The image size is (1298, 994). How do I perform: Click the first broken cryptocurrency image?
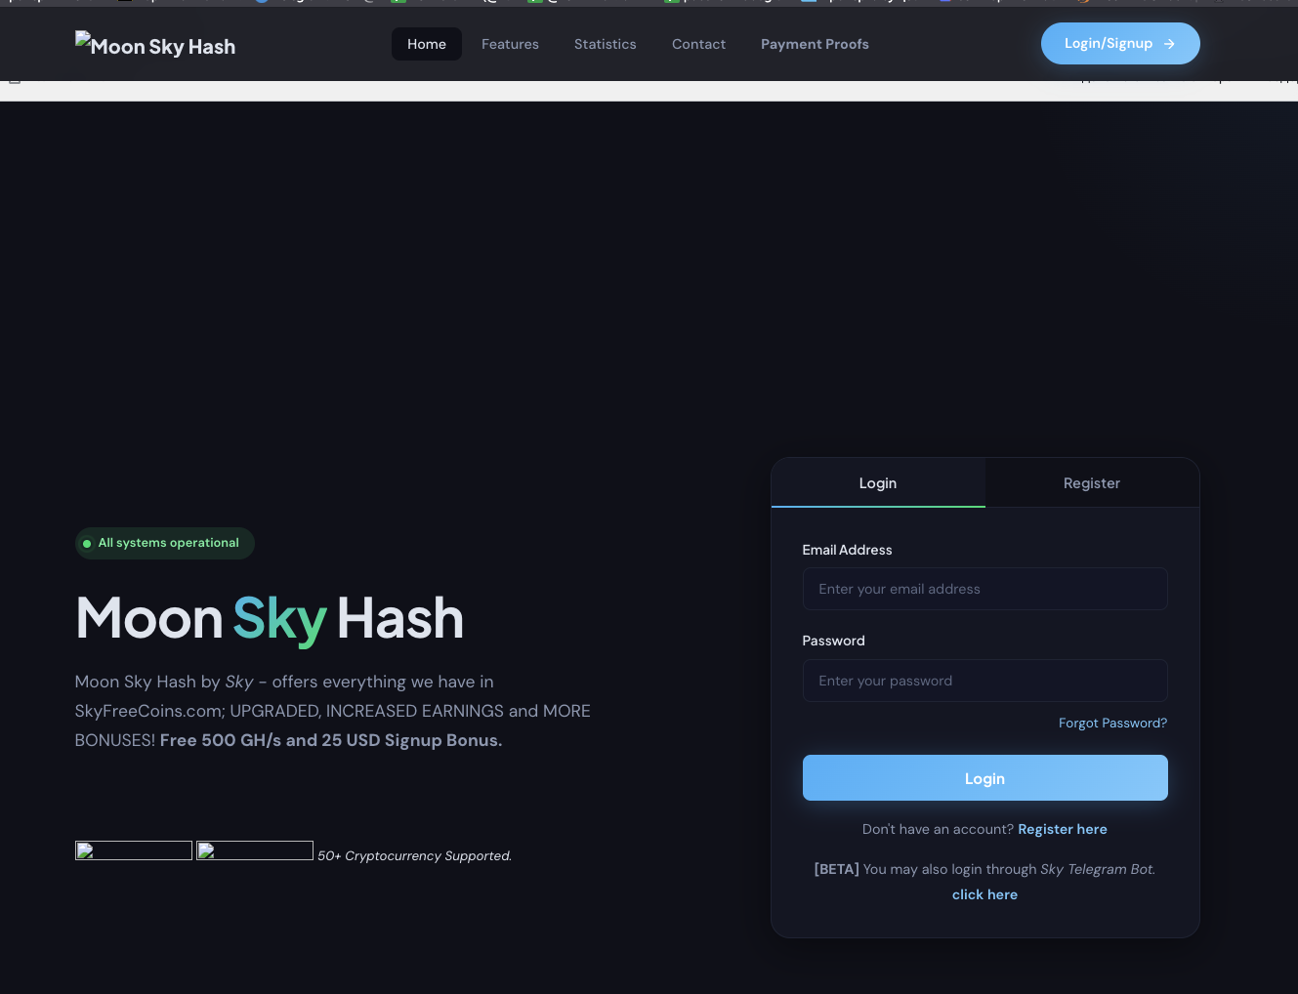[134, 850]
